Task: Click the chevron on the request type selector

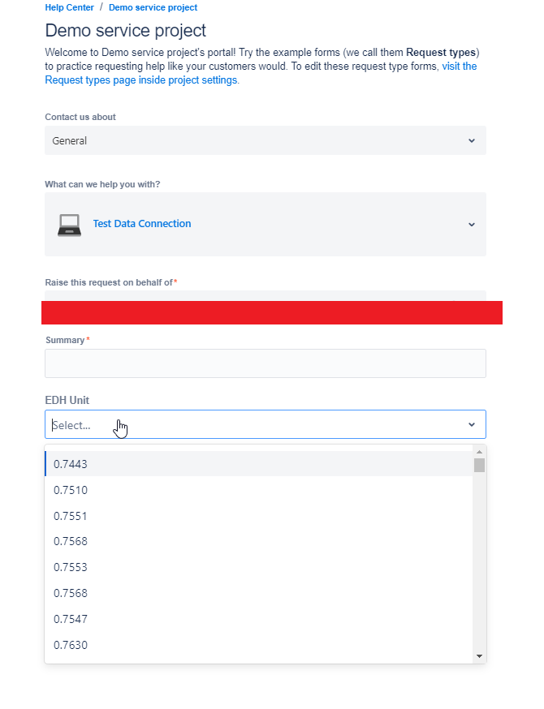Action: tap(472, 224)
